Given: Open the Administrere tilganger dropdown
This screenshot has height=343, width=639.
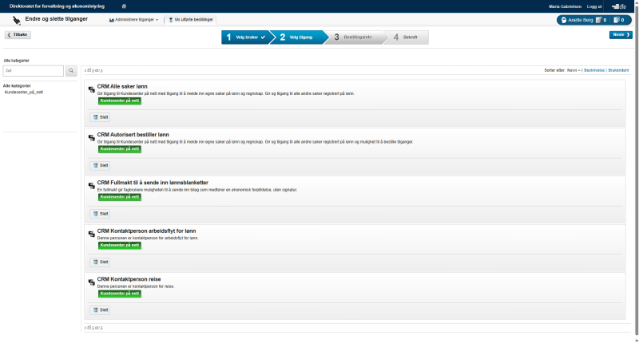Looking at the screenshot, I should tap(133, 19).
